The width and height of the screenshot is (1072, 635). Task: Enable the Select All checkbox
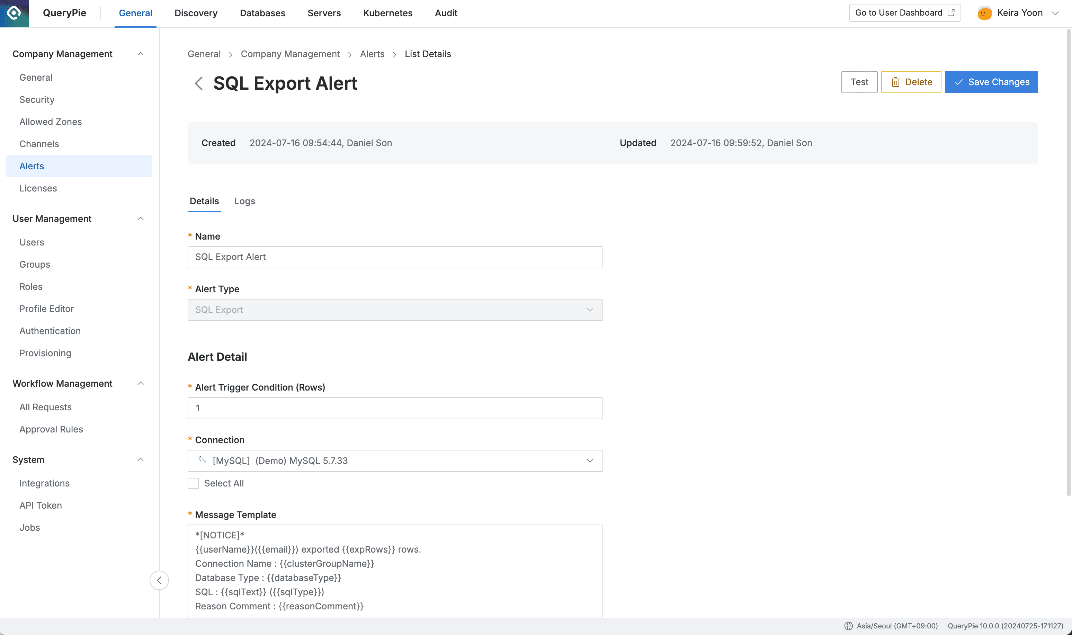tap(193, 483)
